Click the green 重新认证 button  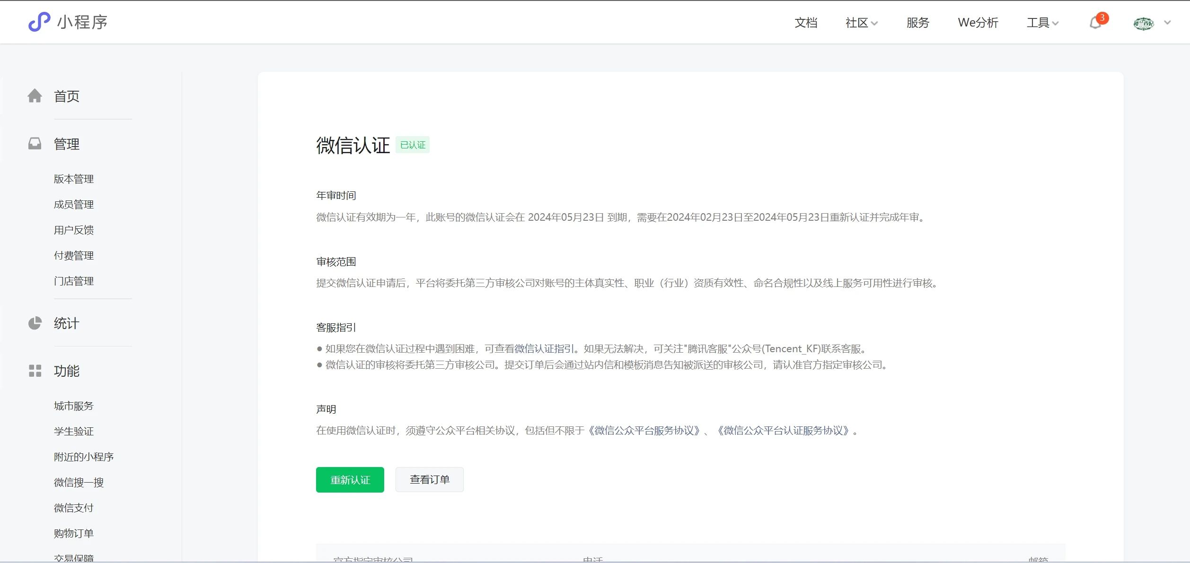coord(350,480)
